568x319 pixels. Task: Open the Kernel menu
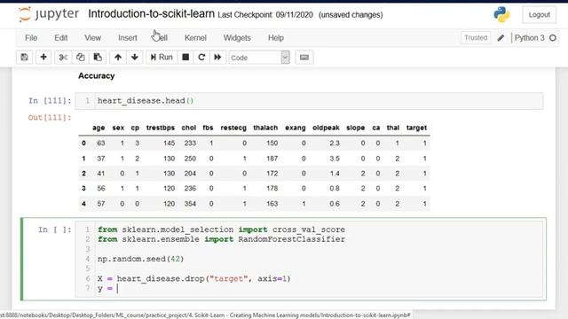[x=195, y=38]
